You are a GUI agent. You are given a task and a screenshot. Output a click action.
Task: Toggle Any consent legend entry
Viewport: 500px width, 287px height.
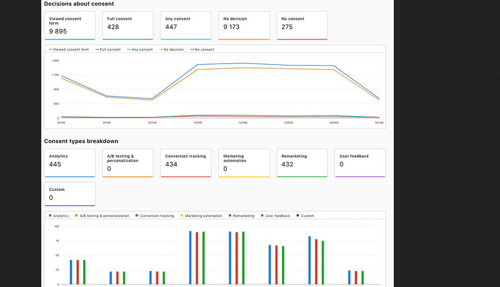coord(141,50)
